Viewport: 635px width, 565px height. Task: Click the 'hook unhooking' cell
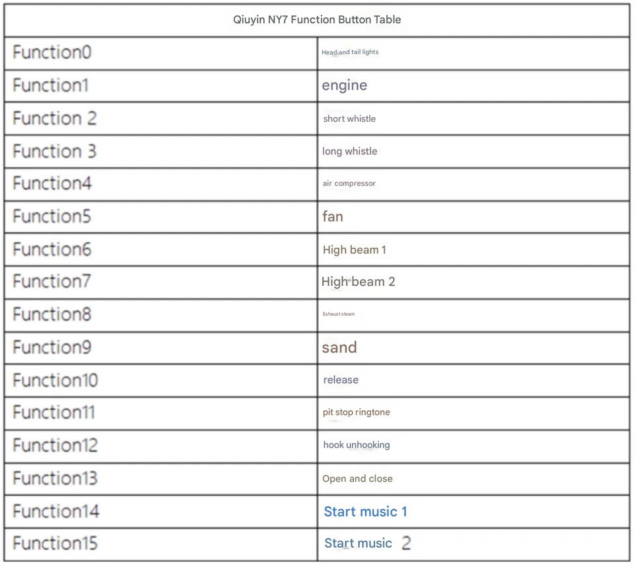pyautogui.click(x=357, y=445)
